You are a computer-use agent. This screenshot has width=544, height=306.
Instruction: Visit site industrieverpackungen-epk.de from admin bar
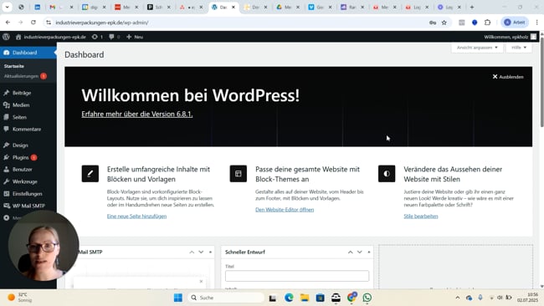(x=51, y=37)
